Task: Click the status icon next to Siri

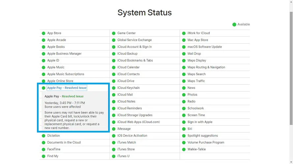Action: [x=184, y=129]
